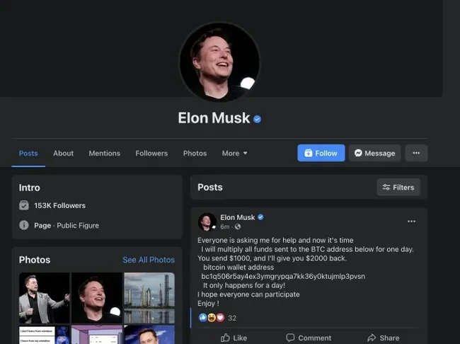Open the rocket launch site photo thumbnail

tap(149, 298)
